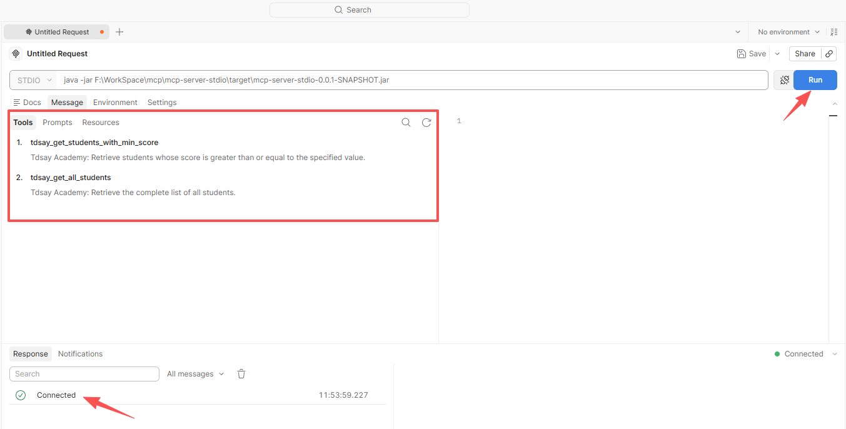Screen dimensions: 846x429
Task: Expand the All messages filter
Action: (195, 374)
